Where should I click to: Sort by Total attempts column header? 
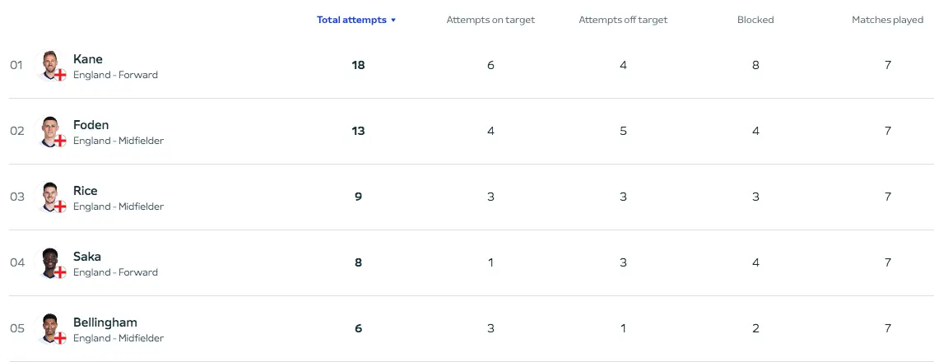tap(351, 20)
